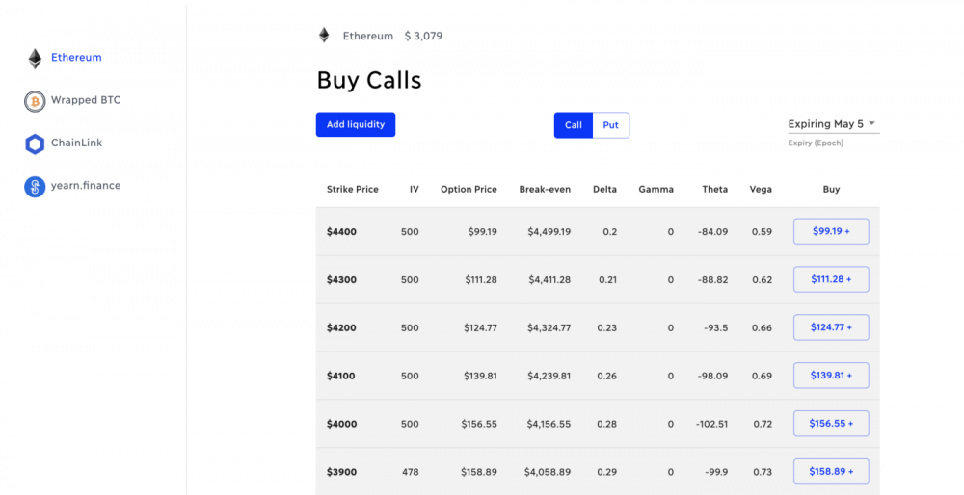This screenshot has height=495, width=964.
Task: Click the Wrapped BTC coin icon
Action: tap(35, 101)
